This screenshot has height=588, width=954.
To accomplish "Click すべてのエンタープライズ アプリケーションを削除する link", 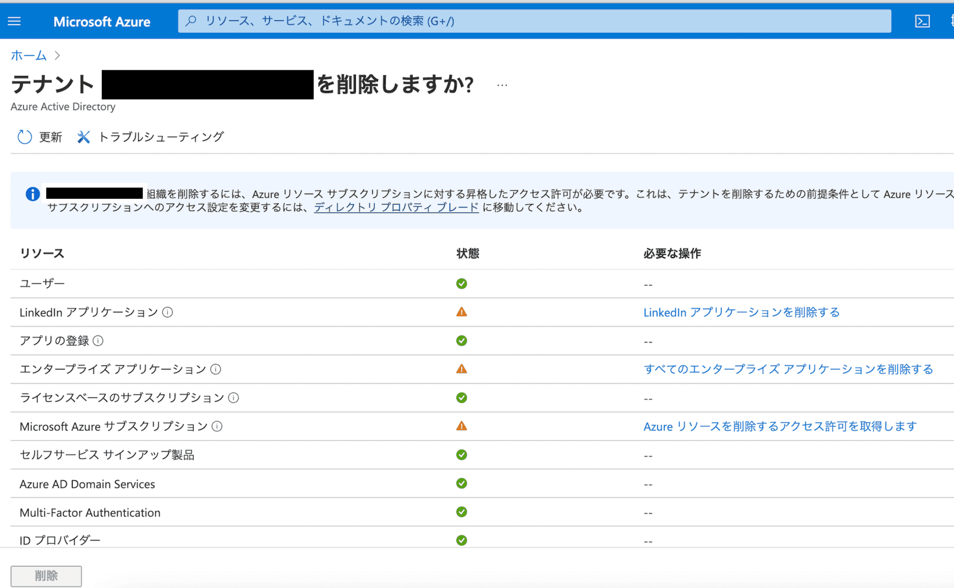I will 788,370.
